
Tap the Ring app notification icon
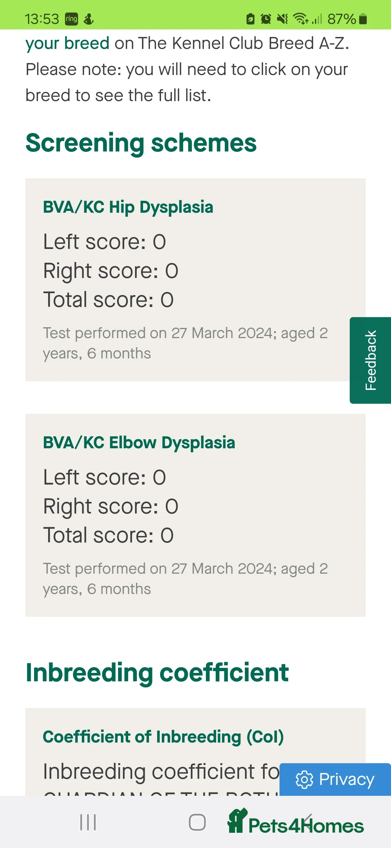(71, 19)
